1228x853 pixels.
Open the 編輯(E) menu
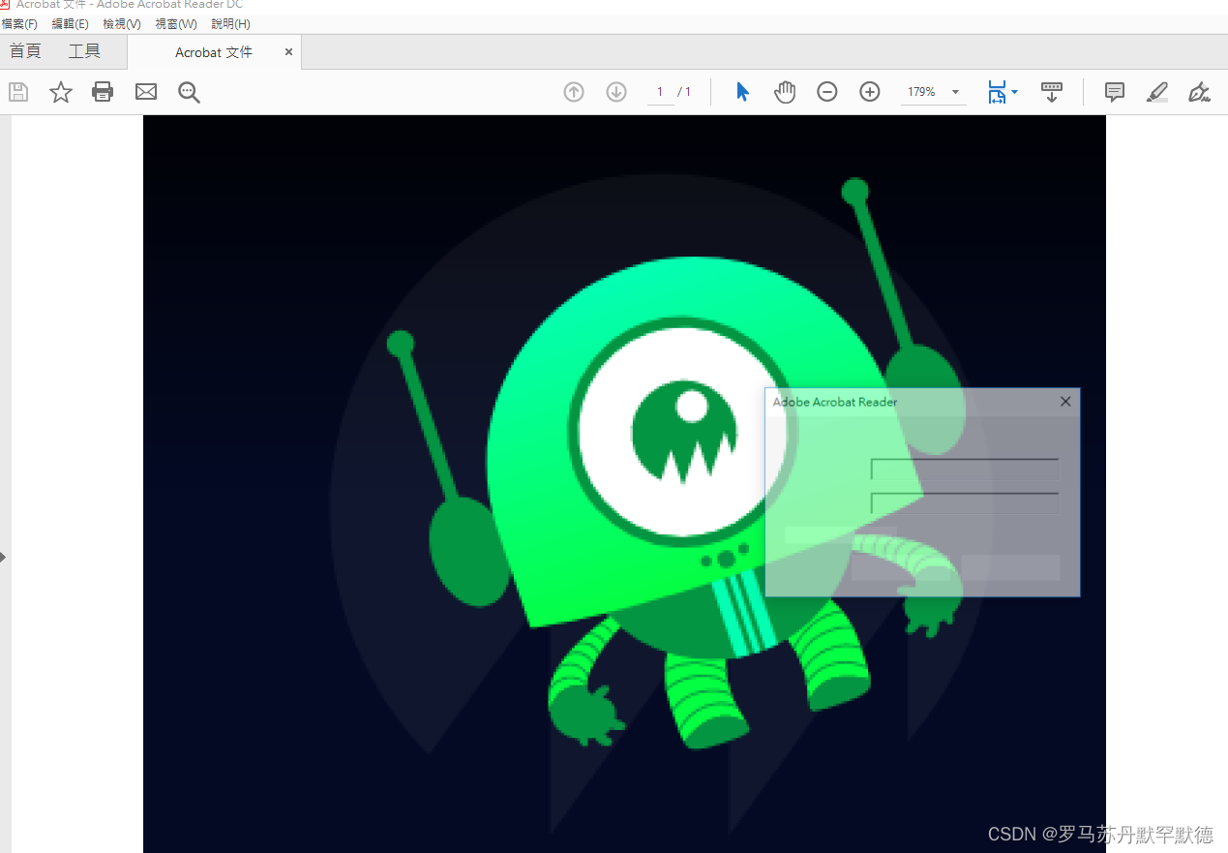pyautogui.click(x=71, y=24)
